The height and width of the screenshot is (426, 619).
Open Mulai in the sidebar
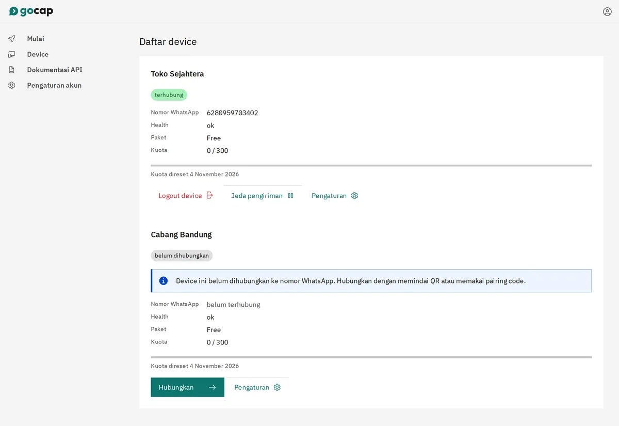pos(36,39)
